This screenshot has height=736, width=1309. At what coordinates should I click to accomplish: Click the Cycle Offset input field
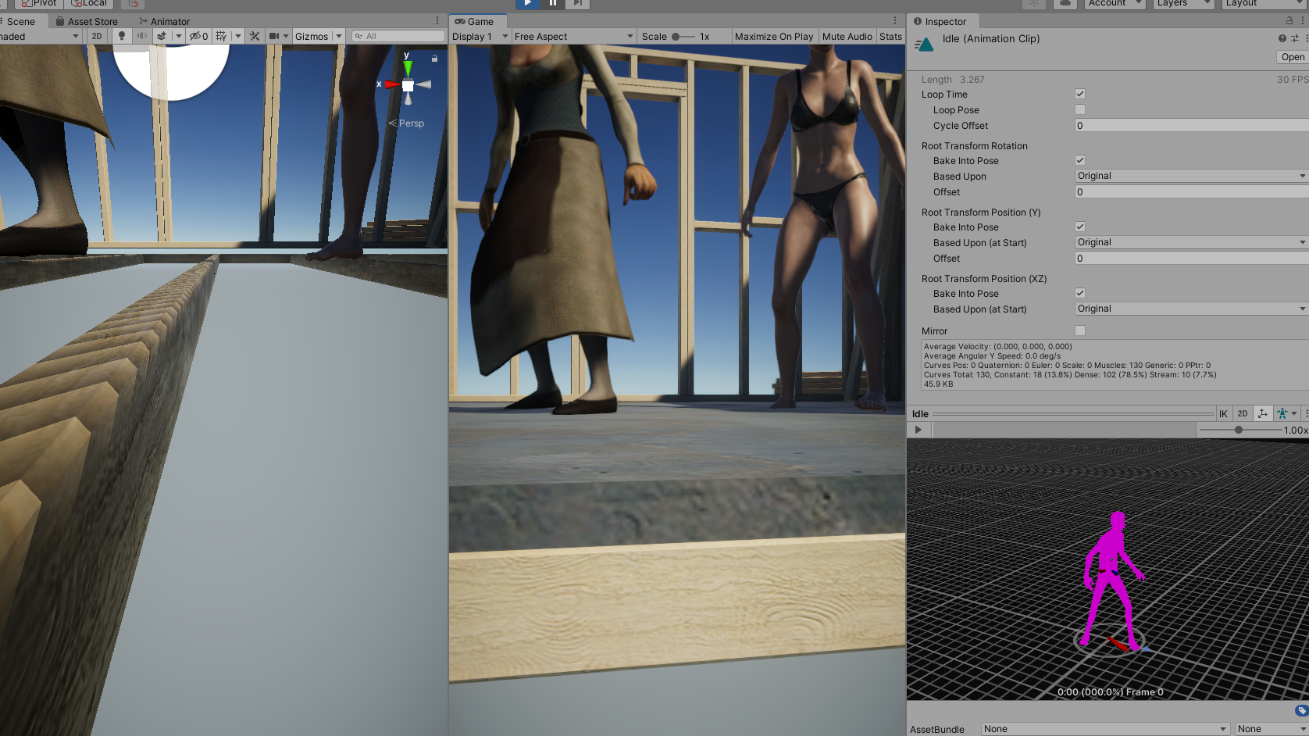click(x=1192, y=125)
